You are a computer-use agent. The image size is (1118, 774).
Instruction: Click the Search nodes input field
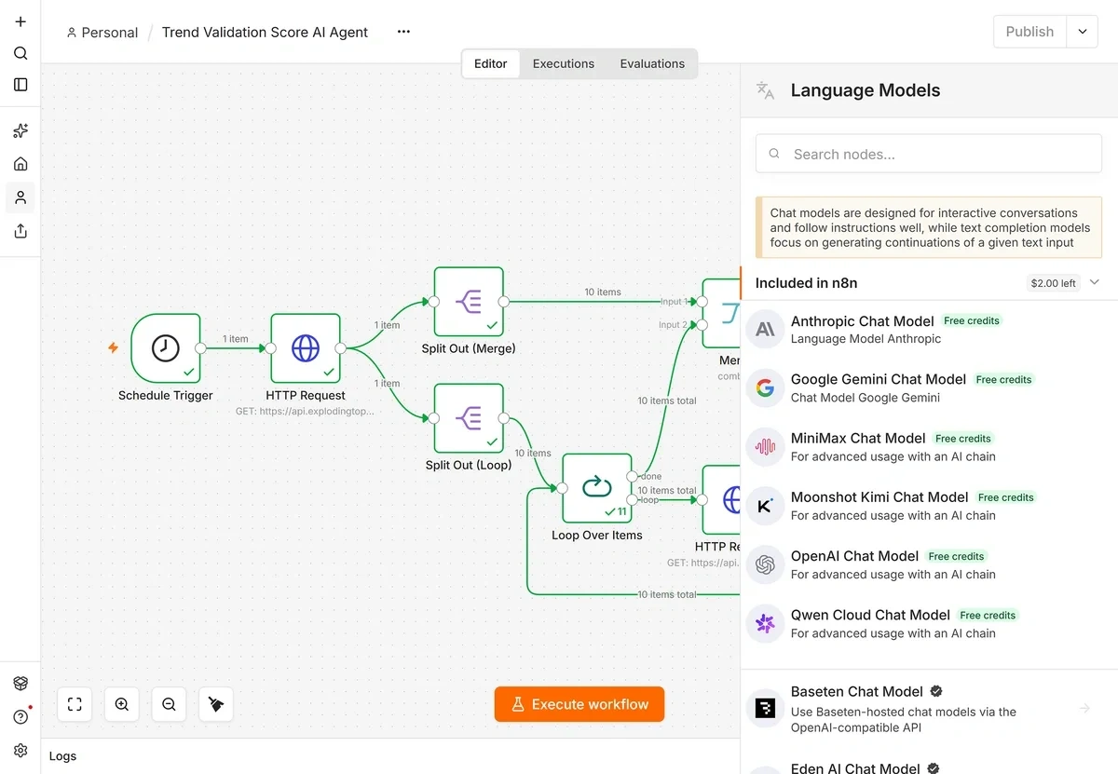coord(929,155)
